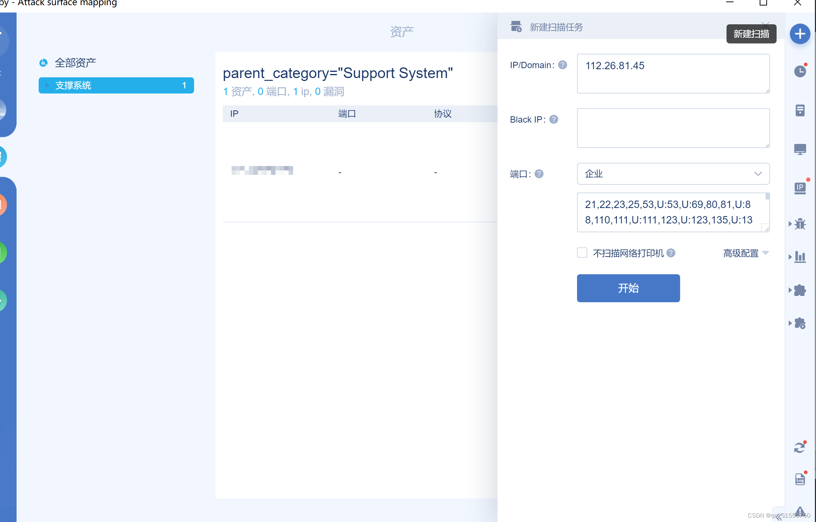Click the server asset icon in sidebar
Viewport: 816px width, 522px height.
tap(800, 110)
